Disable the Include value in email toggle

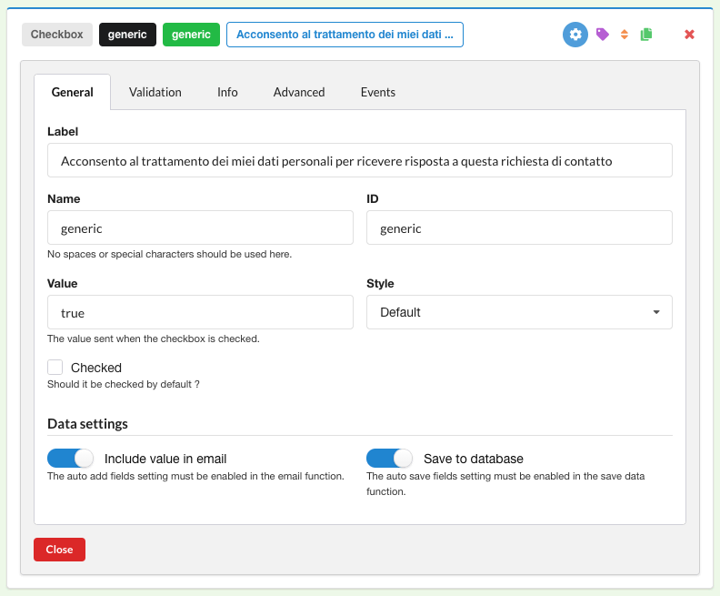71,459
